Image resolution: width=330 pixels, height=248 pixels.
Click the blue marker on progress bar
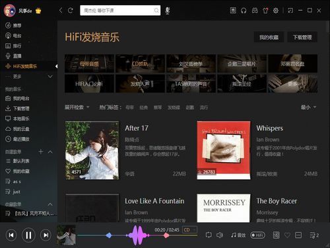point(109,235)
